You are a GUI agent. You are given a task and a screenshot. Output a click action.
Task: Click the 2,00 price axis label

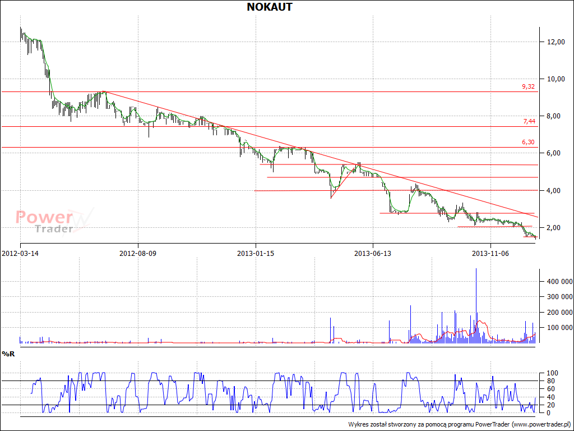552,228
